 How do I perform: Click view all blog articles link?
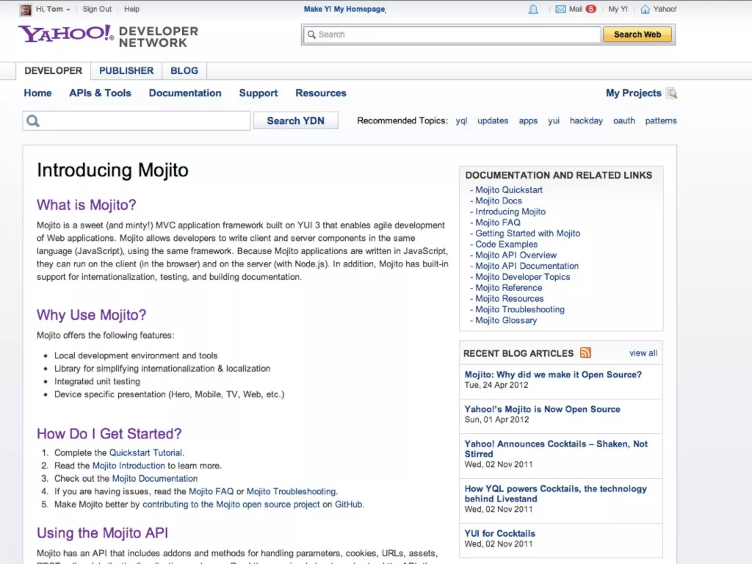(643, 353)
